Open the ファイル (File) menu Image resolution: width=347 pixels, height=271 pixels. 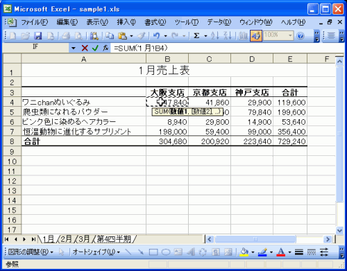tap(35, 22)
